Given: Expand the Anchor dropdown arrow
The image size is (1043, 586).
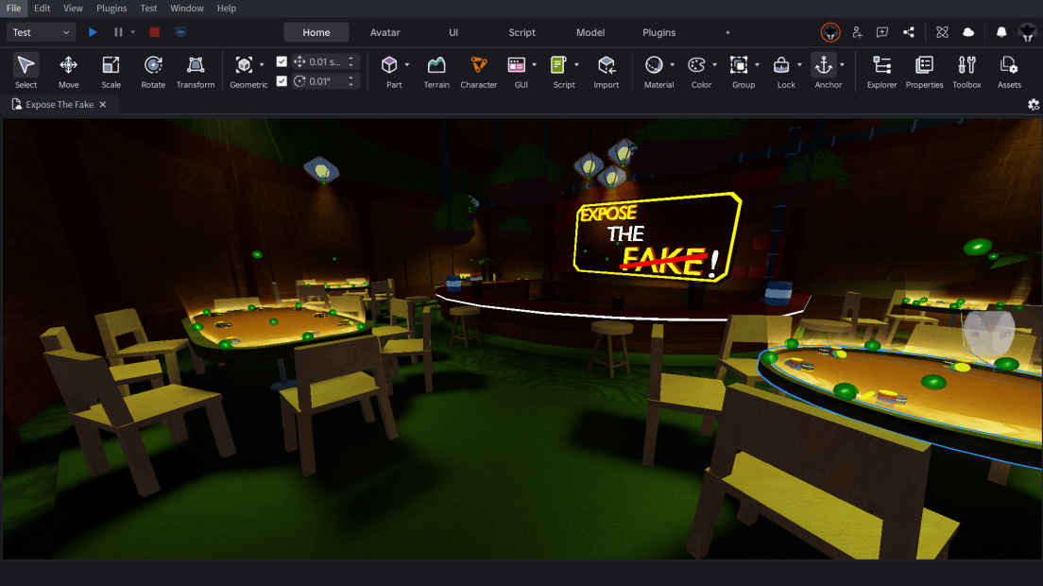Looking at the screenshot, I should coord(842,65).
